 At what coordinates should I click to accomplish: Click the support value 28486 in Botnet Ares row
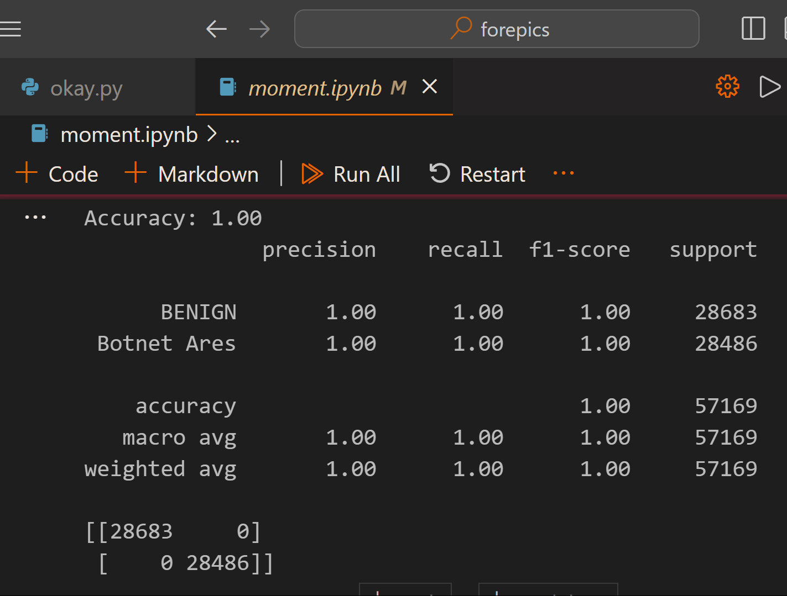point(726,344)
